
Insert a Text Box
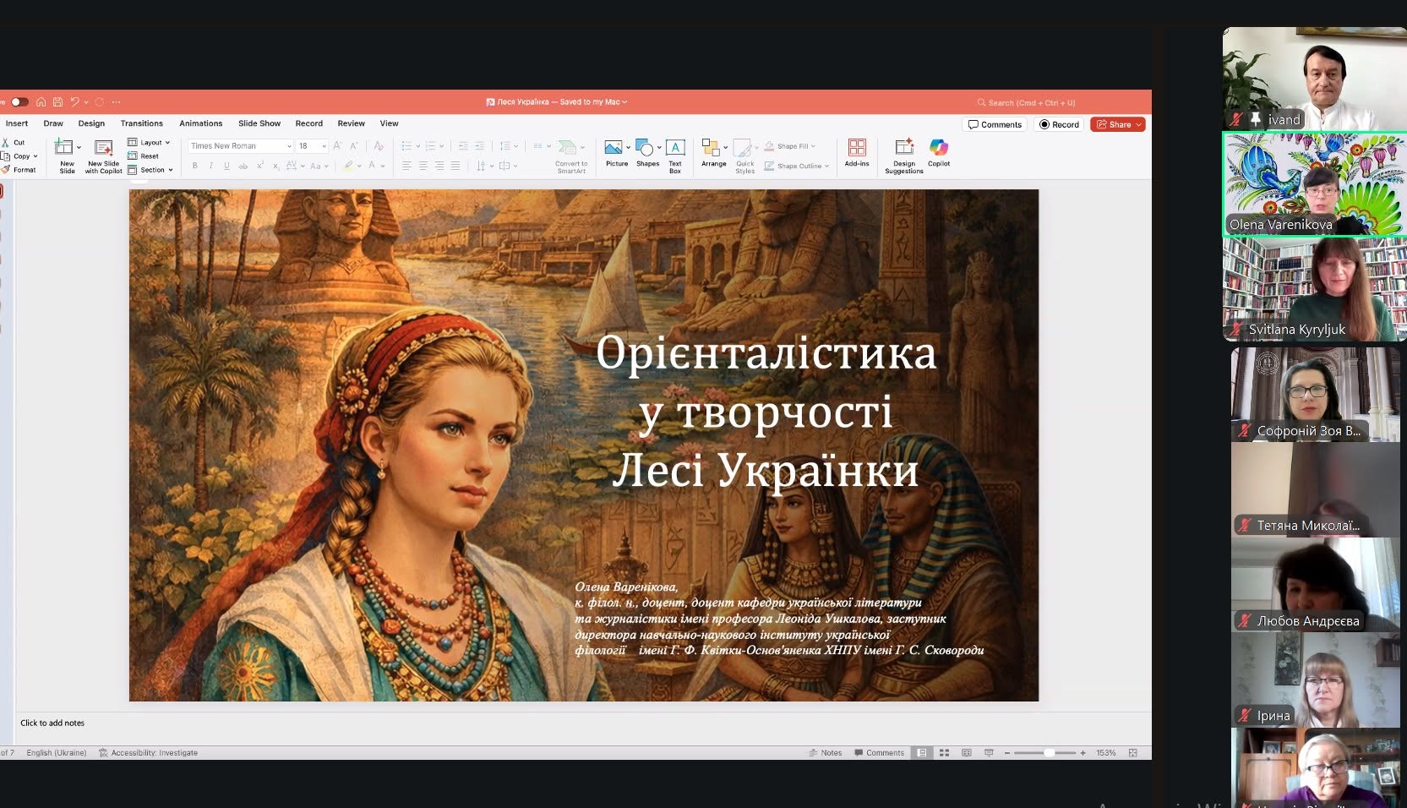[675, 156]
